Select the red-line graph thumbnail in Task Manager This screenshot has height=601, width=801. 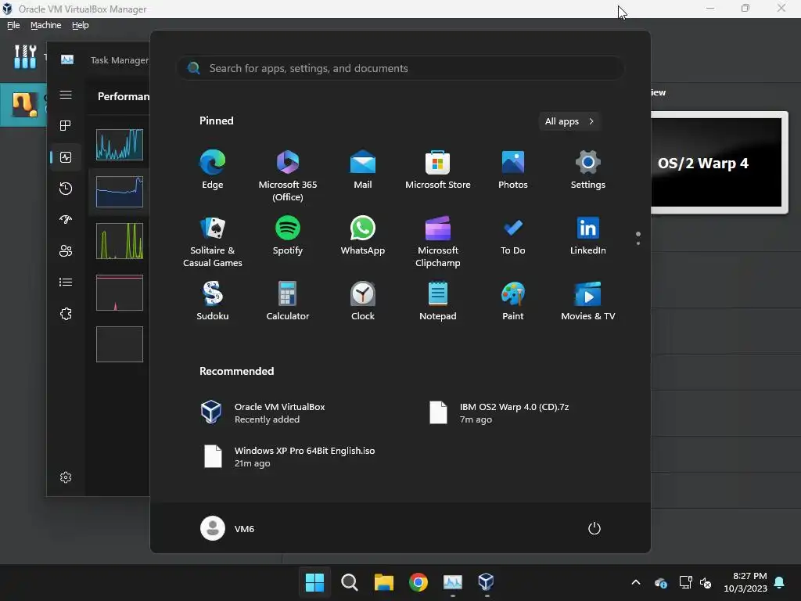click(x=120, y=293)
